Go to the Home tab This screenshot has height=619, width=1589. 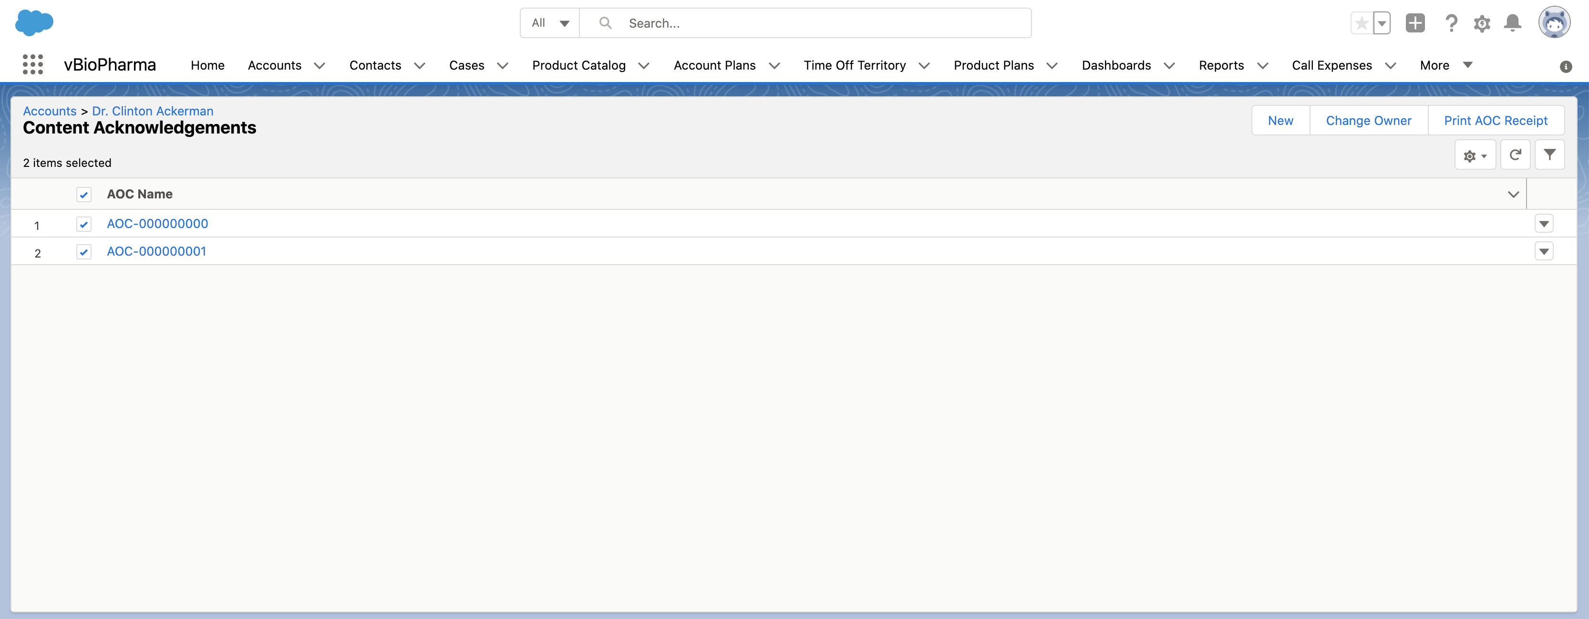tap(207, 65)
